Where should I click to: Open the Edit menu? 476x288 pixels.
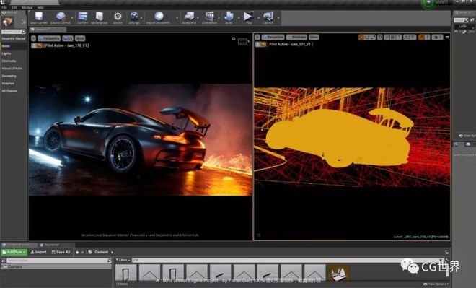click(14, 7)
